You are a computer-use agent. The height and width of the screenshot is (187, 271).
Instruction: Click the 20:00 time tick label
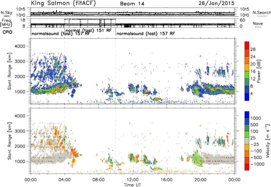[x=201, y=180]
